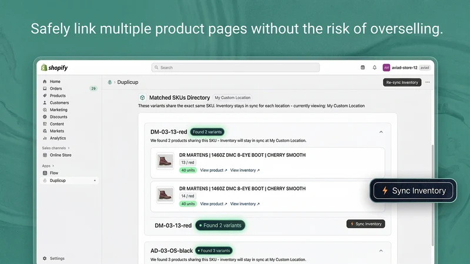This screenshot has height=264, width=470.
Task: Expand the Sales channels chevron
Action: pos(69,148)
